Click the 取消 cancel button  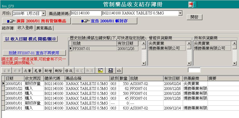[x=90, y=71]
